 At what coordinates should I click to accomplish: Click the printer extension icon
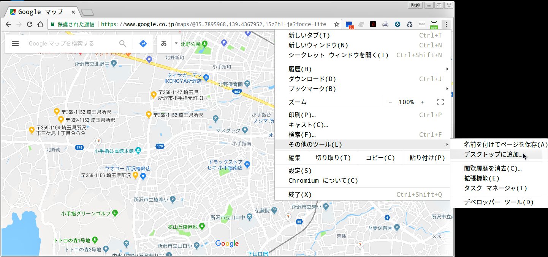[x=385, y=24]
